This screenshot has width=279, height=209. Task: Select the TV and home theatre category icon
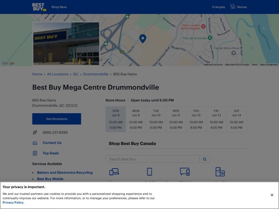click(x=185, y=172)
